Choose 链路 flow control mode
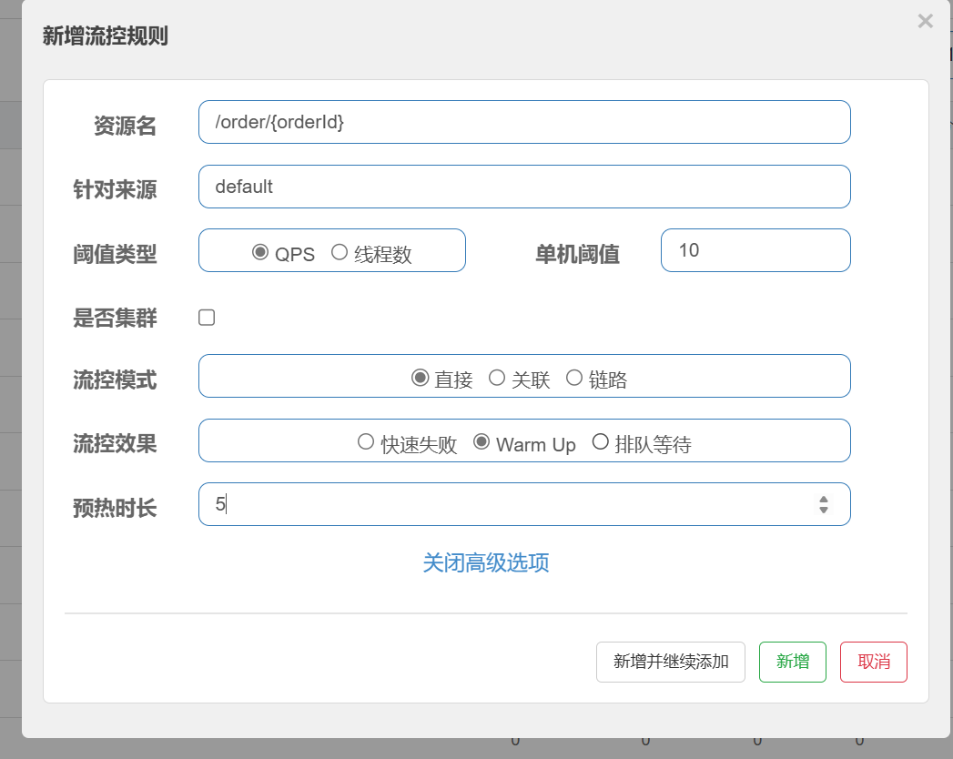953x759 pixels. click(x=573, y=378)
